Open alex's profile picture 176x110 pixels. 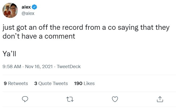pyautogui.click(x=10, y=10)
